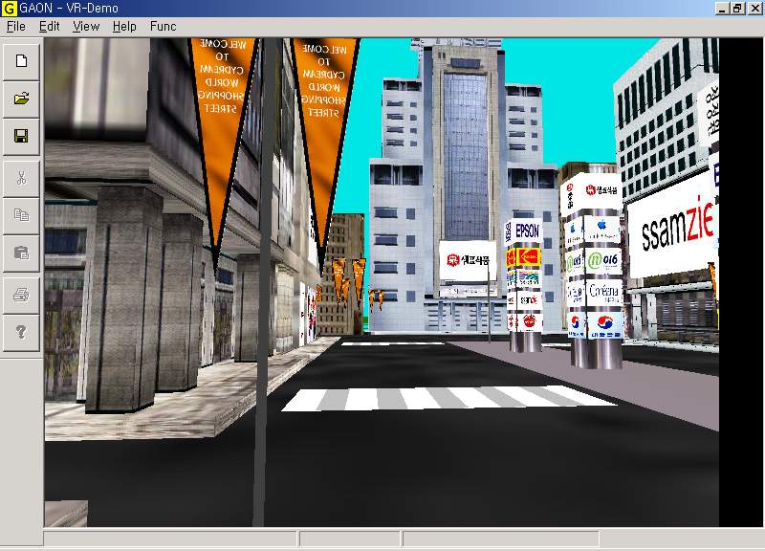Click the zebra crosswalk in the 3D view
Screen dimensions: 765x551
[448, 398]
